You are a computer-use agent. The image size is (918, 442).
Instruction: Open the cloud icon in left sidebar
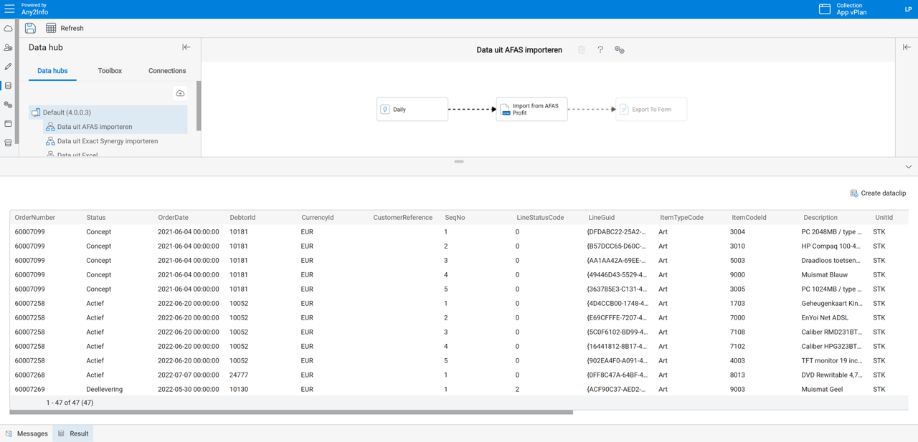click(8, 29)
